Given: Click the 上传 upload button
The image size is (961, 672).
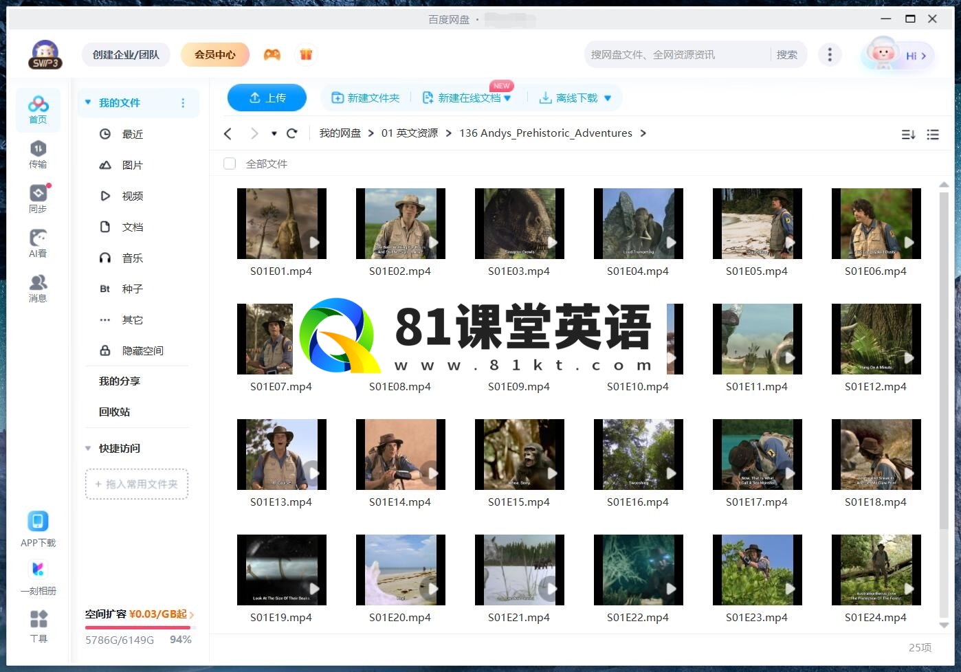Looking at the screenshot, I should (x=267, y=98).
